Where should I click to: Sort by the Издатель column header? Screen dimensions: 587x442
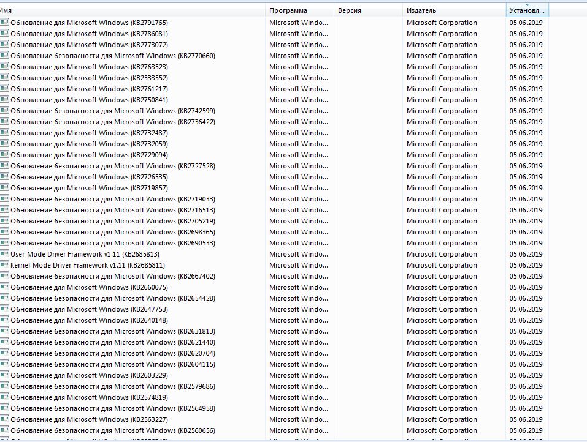coord(454,10)
